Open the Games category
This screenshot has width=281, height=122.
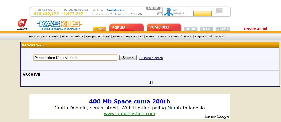[162, 37]
